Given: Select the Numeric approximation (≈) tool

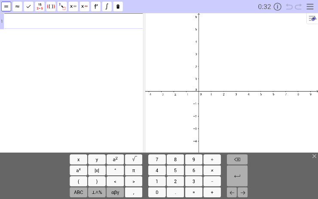Looking at the screenshot, I should click(x=17, y=6).
